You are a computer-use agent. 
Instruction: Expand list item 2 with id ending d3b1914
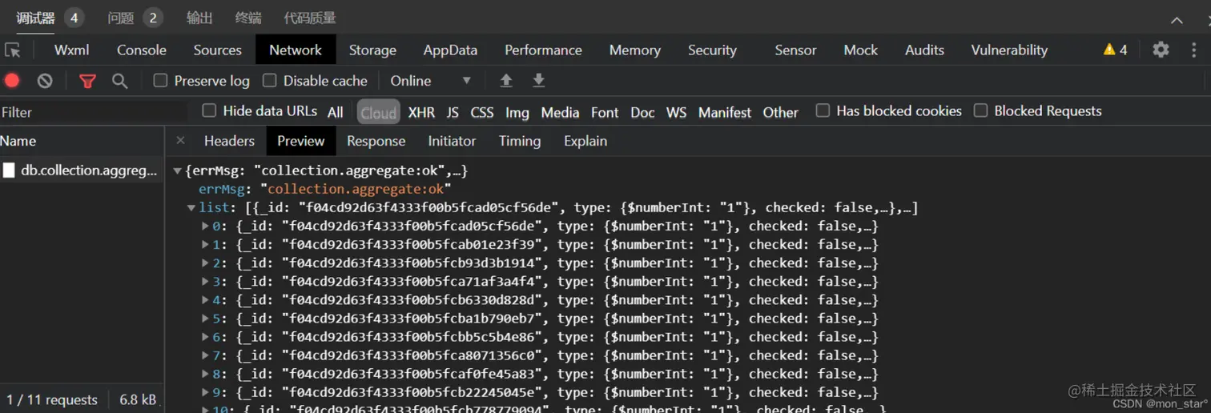(206, 263)
